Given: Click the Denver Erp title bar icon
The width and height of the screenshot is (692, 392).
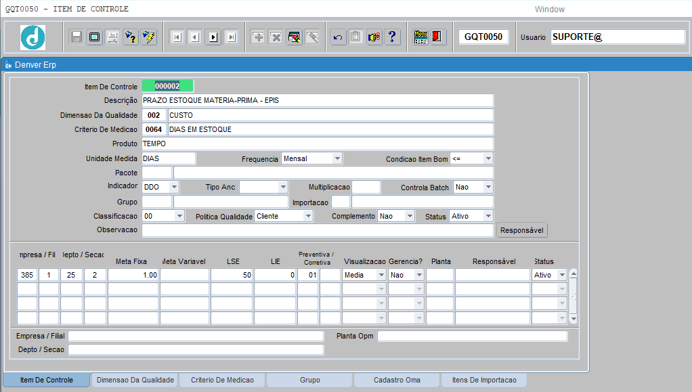Looking at the screenshot, I should click(8, 65).
